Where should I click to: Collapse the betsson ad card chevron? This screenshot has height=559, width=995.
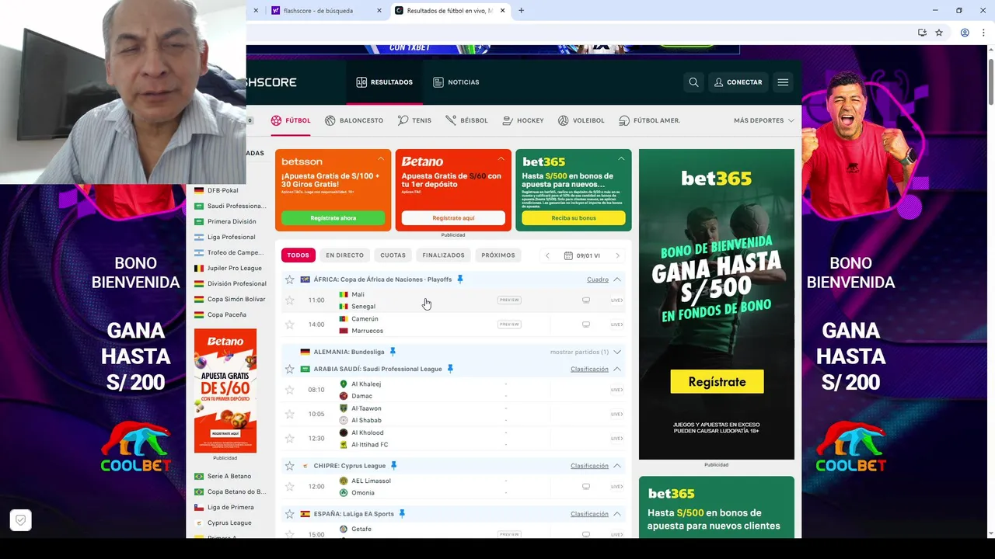coord(381,158)
